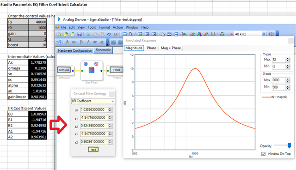Image resolution: width=296 pixels, height=170 pixels.
Task: Click the Opacity slider handle
Action: pos(289,146)
